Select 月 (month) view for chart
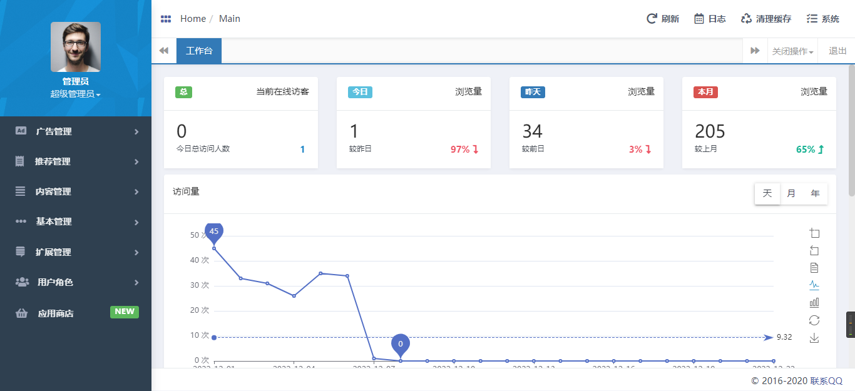This screenshot has height=391, width=855. tap(791, 193)
